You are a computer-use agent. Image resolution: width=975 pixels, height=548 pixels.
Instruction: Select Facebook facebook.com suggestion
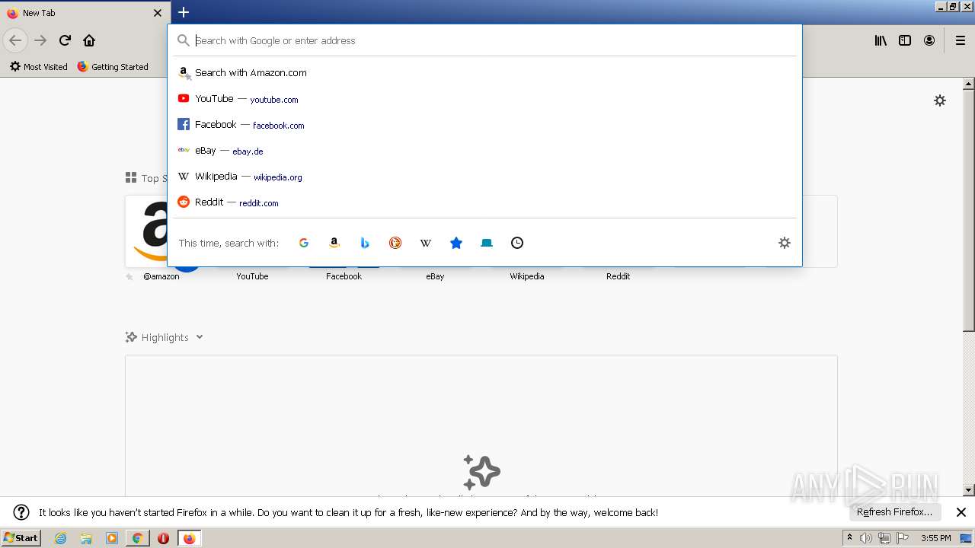pyautogui.click(x=484, y=125)
